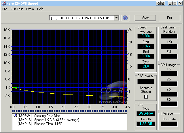
Task: Click the copy-to-clipboard icon in title bar
Action: click(158, 3)
